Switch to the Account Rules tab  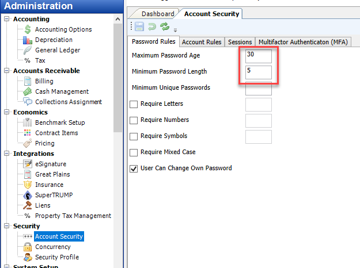[202, 42]
